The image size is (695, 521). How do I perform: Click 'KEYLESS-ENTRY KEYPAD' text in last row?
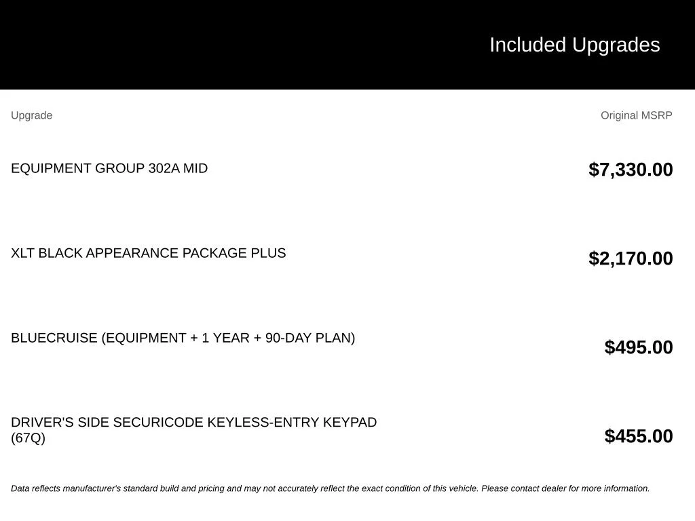292,422
